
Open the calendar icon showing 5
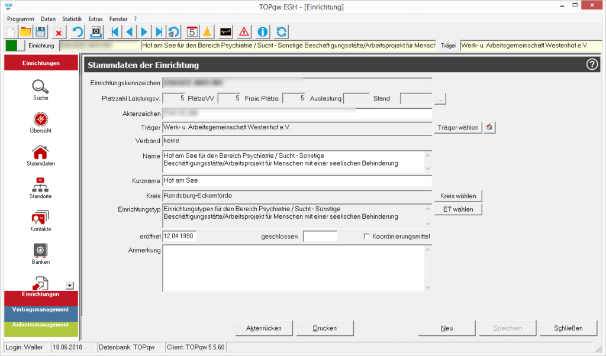(x=192, y=32)
